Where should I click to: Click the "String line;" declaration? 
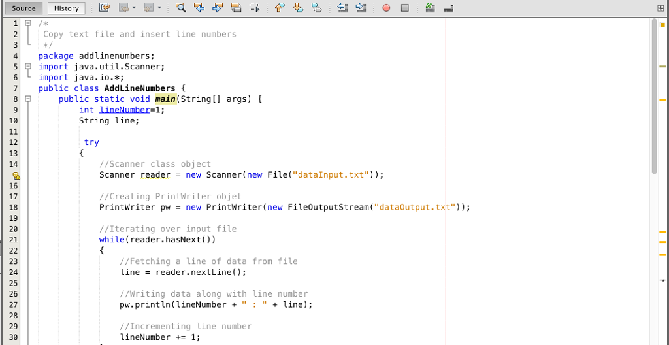tap(109, 121)
